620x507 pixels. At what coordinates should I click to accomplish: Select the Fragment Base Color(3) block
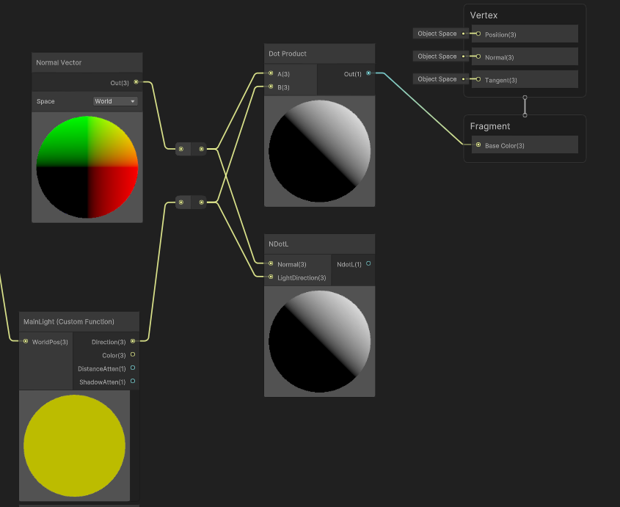(x=525, y=145)
